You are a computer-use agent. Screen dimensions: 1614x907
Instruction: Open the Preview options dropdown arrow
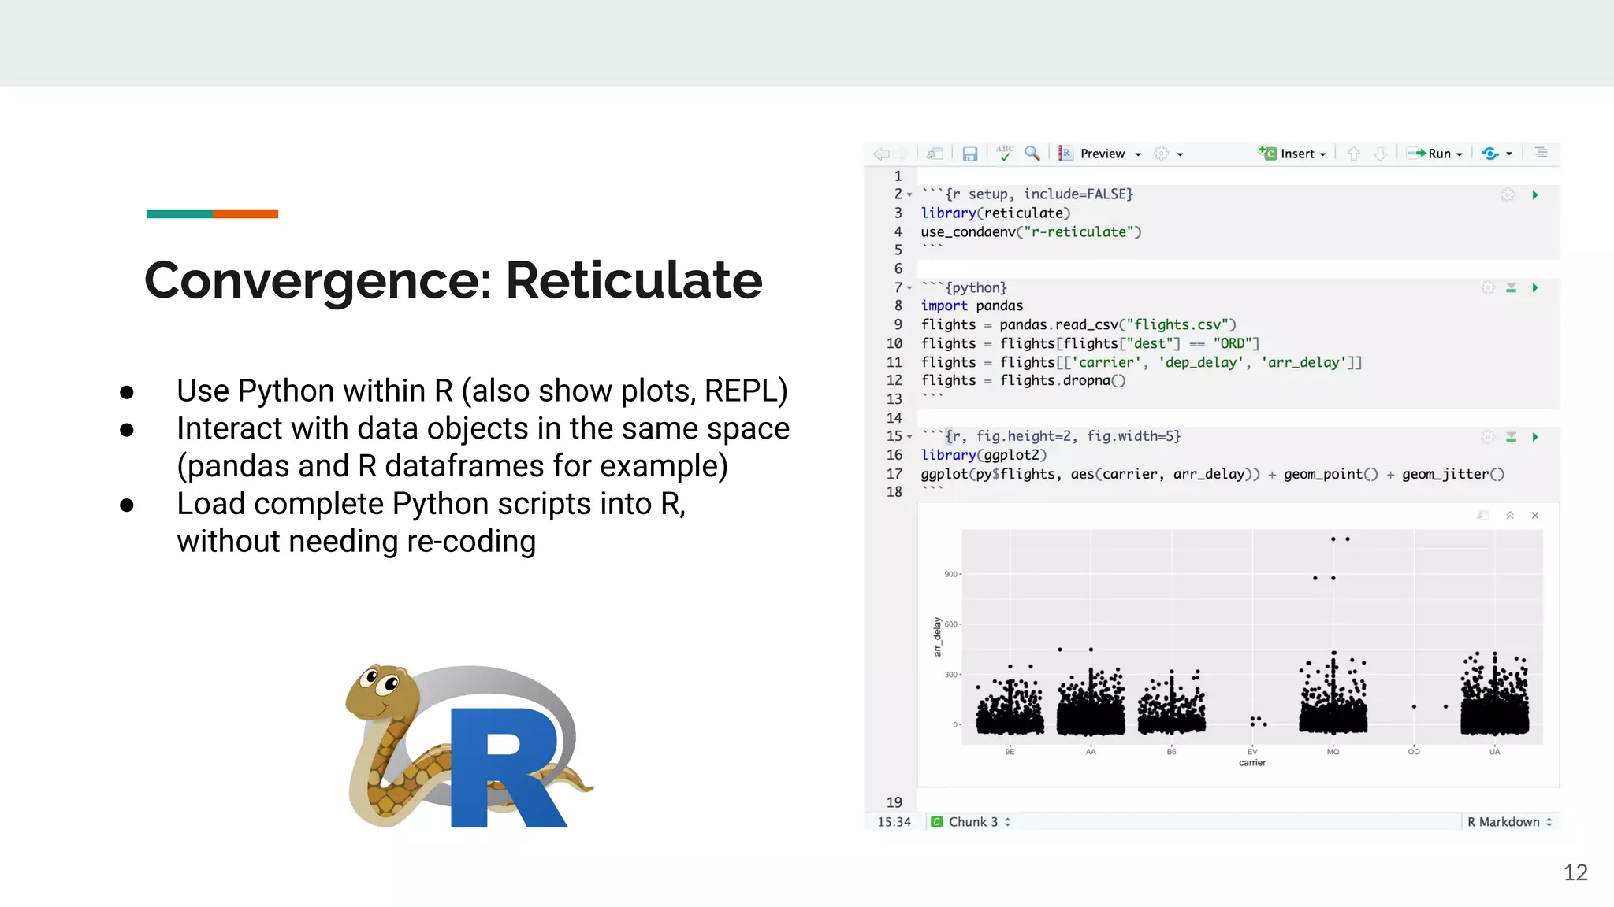tap(1138, 154)
